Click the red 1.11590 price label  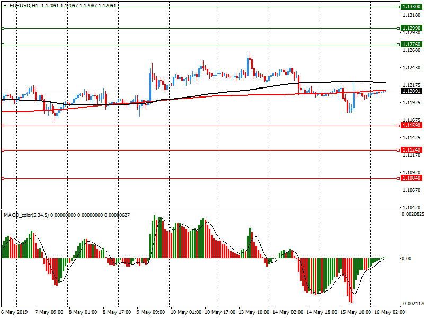tap(411, 126)
